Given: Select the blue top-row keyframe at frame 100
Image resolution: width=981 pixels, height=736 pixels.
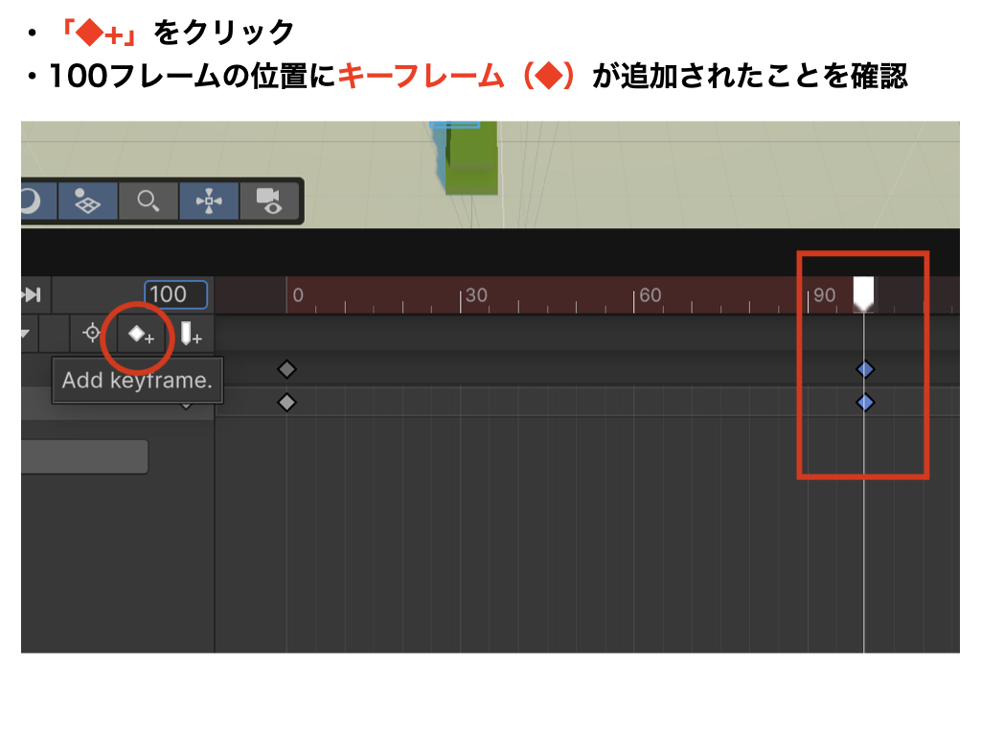Looking at the screenshot, I should (865, 369).
